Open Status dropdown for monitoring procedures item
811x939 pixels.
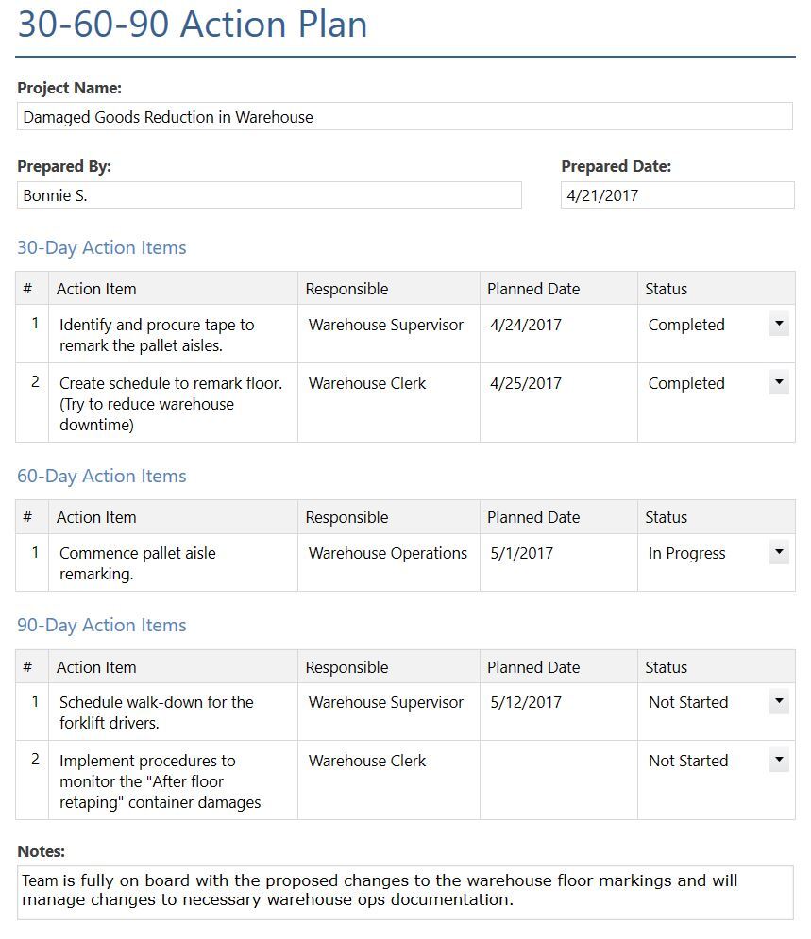click(779, 761)
